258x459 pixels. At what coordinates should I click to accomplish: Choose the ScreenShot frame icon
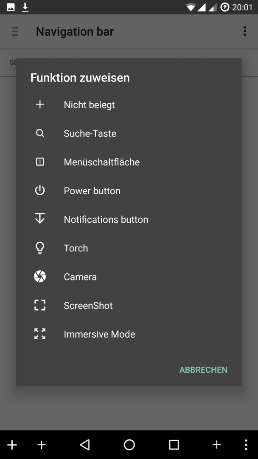[40, 305]
